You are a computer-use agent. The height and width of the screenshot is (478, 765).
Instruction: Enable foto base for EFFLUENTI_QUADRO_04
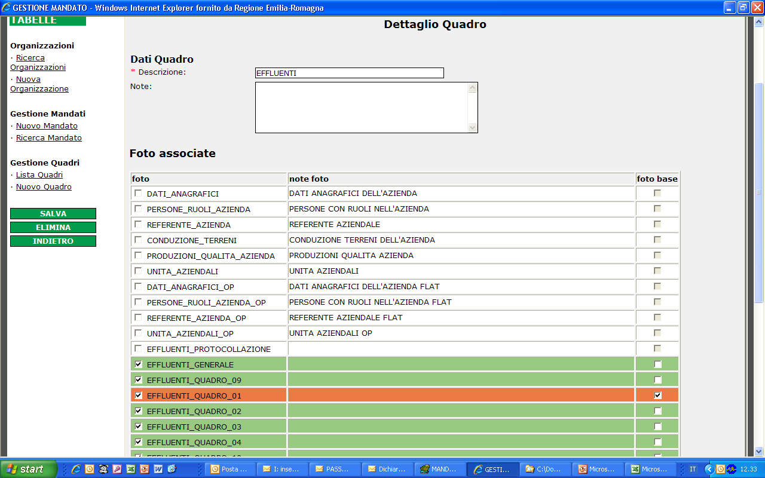tap(658, 442)
